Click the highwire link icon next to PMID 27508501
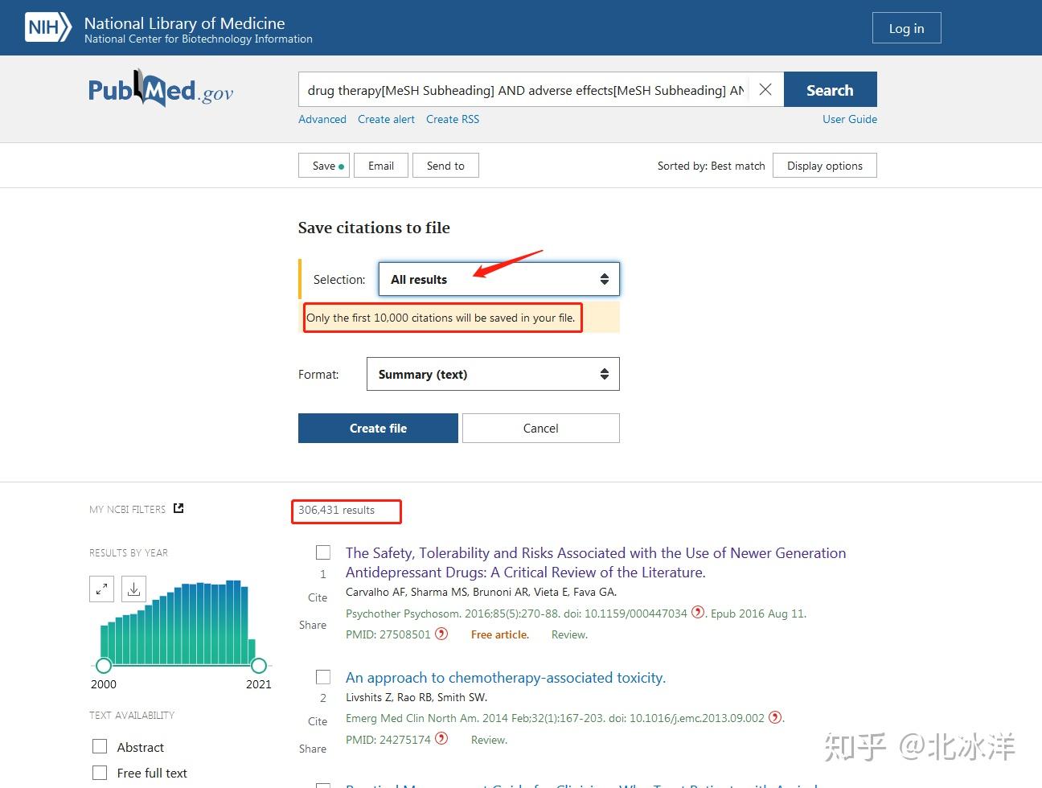 click(x=441, y=634)
